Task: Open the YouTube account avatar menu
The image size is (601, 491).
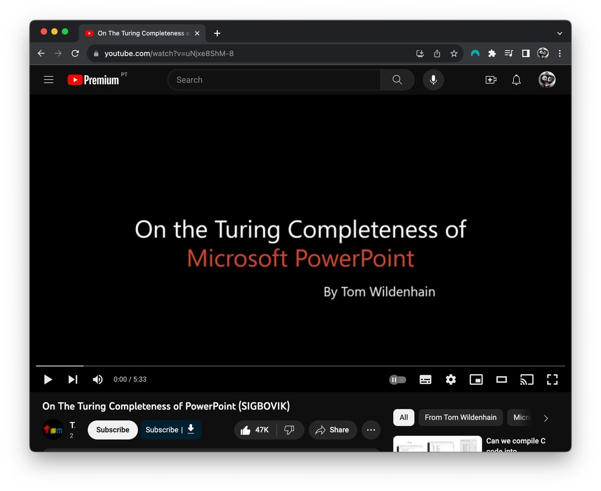Action: click(x=547, y=80)
